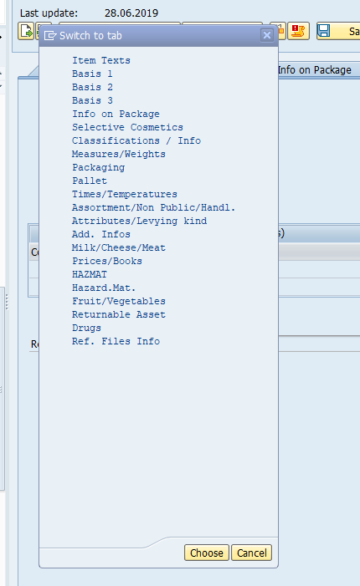
Task: Select Milk/Cheese/Meat entry
Action: click(x=119, y=247)
